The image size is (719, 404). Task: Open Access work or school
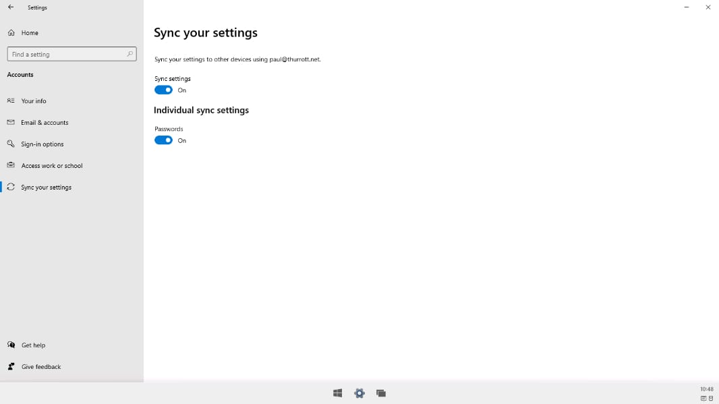pyautogui.click(x=71, y=165)
